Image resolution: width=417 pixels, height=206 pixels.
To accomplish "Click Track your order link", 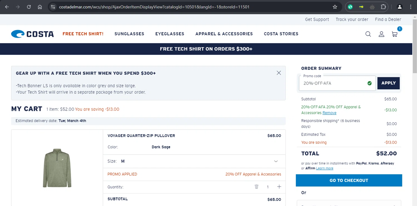I will point(352,19).
